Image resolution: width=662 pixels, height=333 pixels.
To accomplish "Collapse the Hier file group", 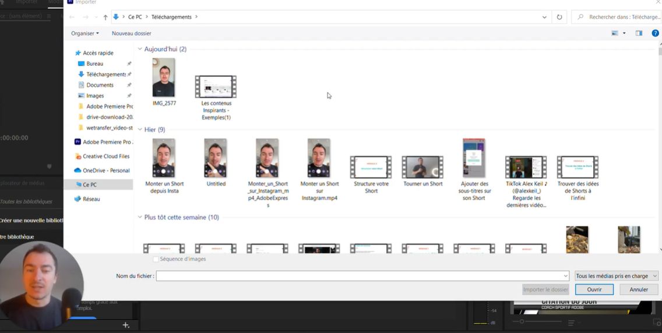I will [140, 130].
